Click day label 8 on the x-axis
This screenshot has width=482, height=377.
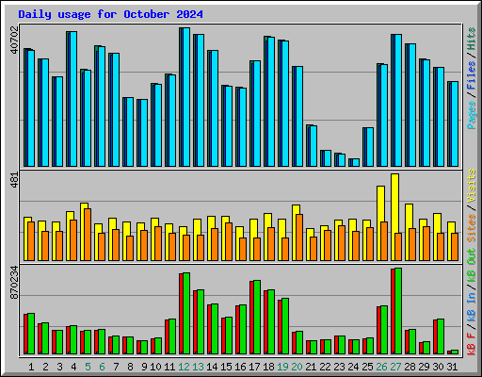point(130,367)
